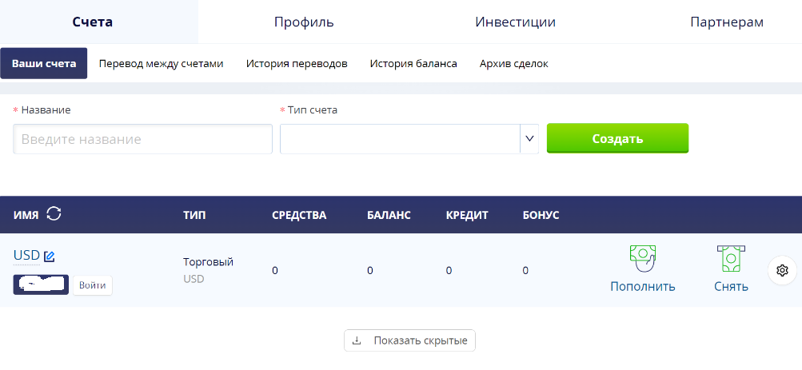This screenshot has width=802, height=370.
Task: Click the USD account name link
Action: [26, 255]
